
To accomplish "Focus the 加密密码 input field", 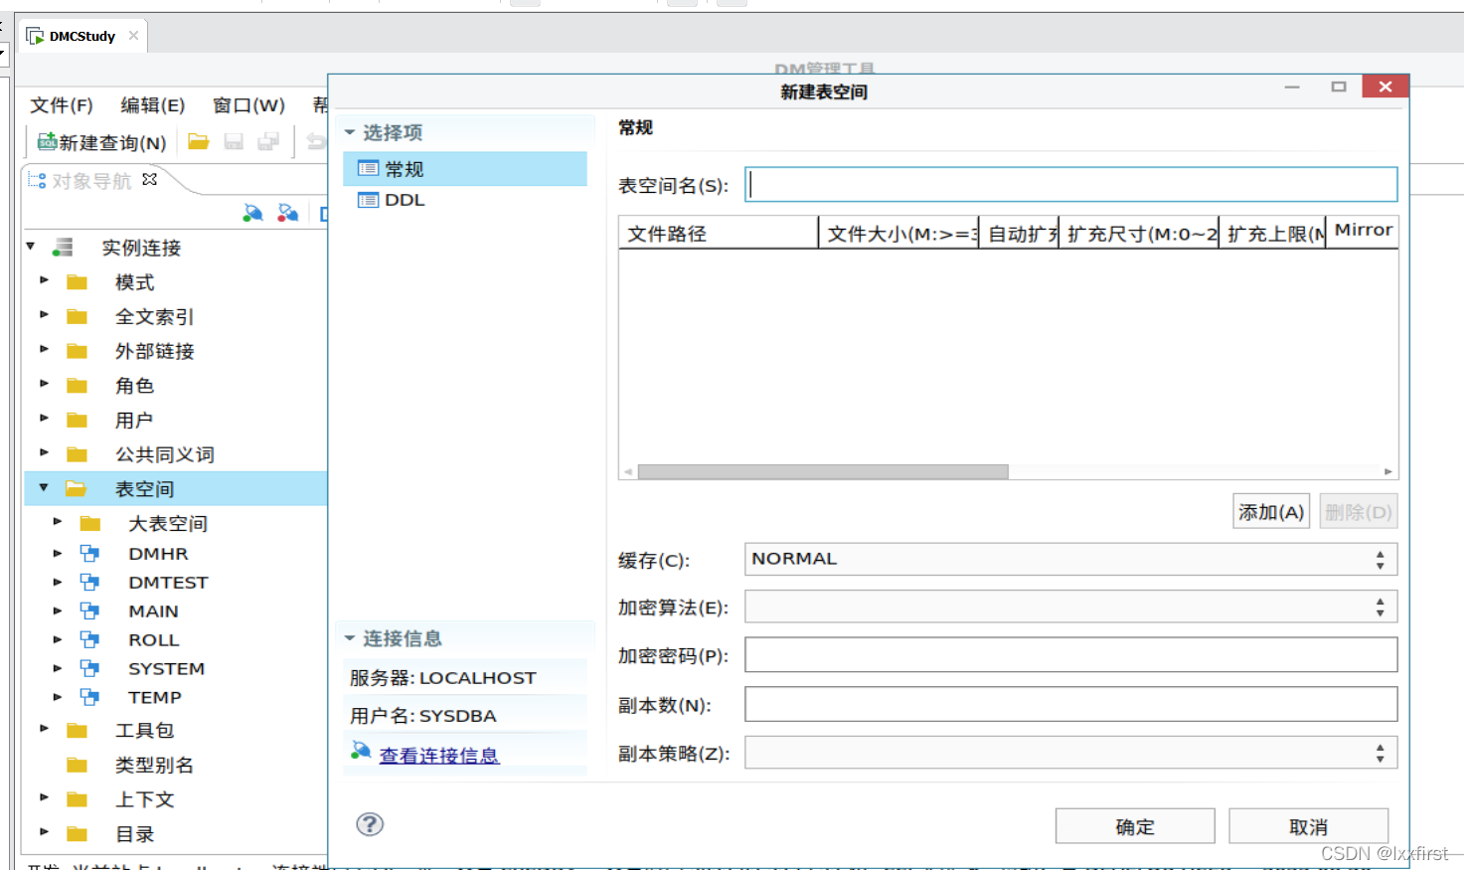I will click(1071, 655).
